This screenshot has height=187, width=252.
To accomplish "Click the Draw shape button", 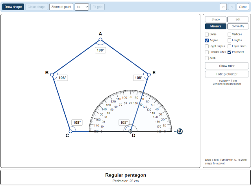I will click(x=13, y=7).
